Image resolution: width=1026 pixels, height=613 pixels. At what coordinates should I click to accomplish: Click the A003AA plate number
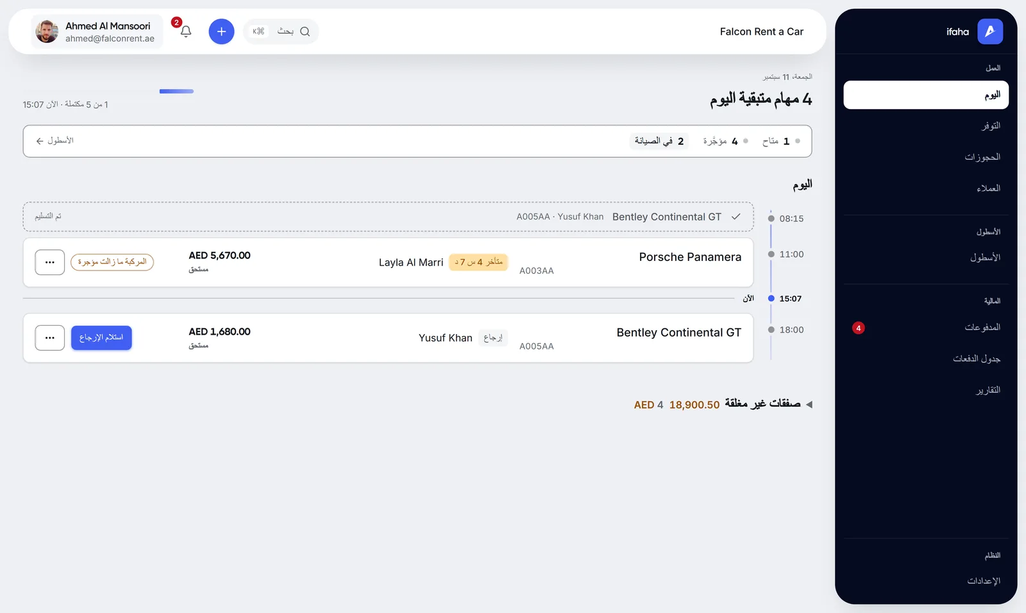tap(537, 271)
